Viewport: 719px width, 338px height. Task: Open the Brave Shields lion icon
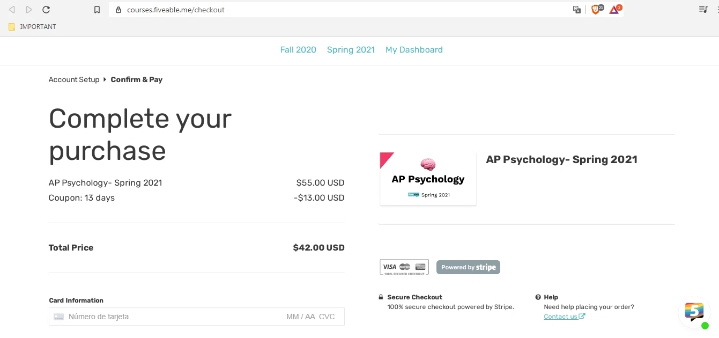596,10
